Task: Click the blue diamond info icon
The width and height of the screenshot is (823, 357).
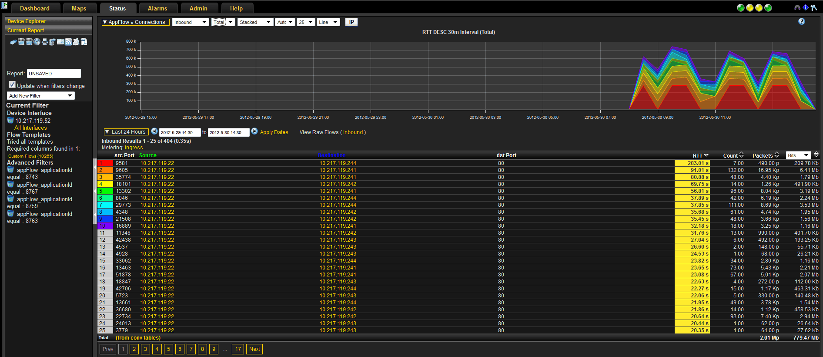Action: click(x=806, y=7)
